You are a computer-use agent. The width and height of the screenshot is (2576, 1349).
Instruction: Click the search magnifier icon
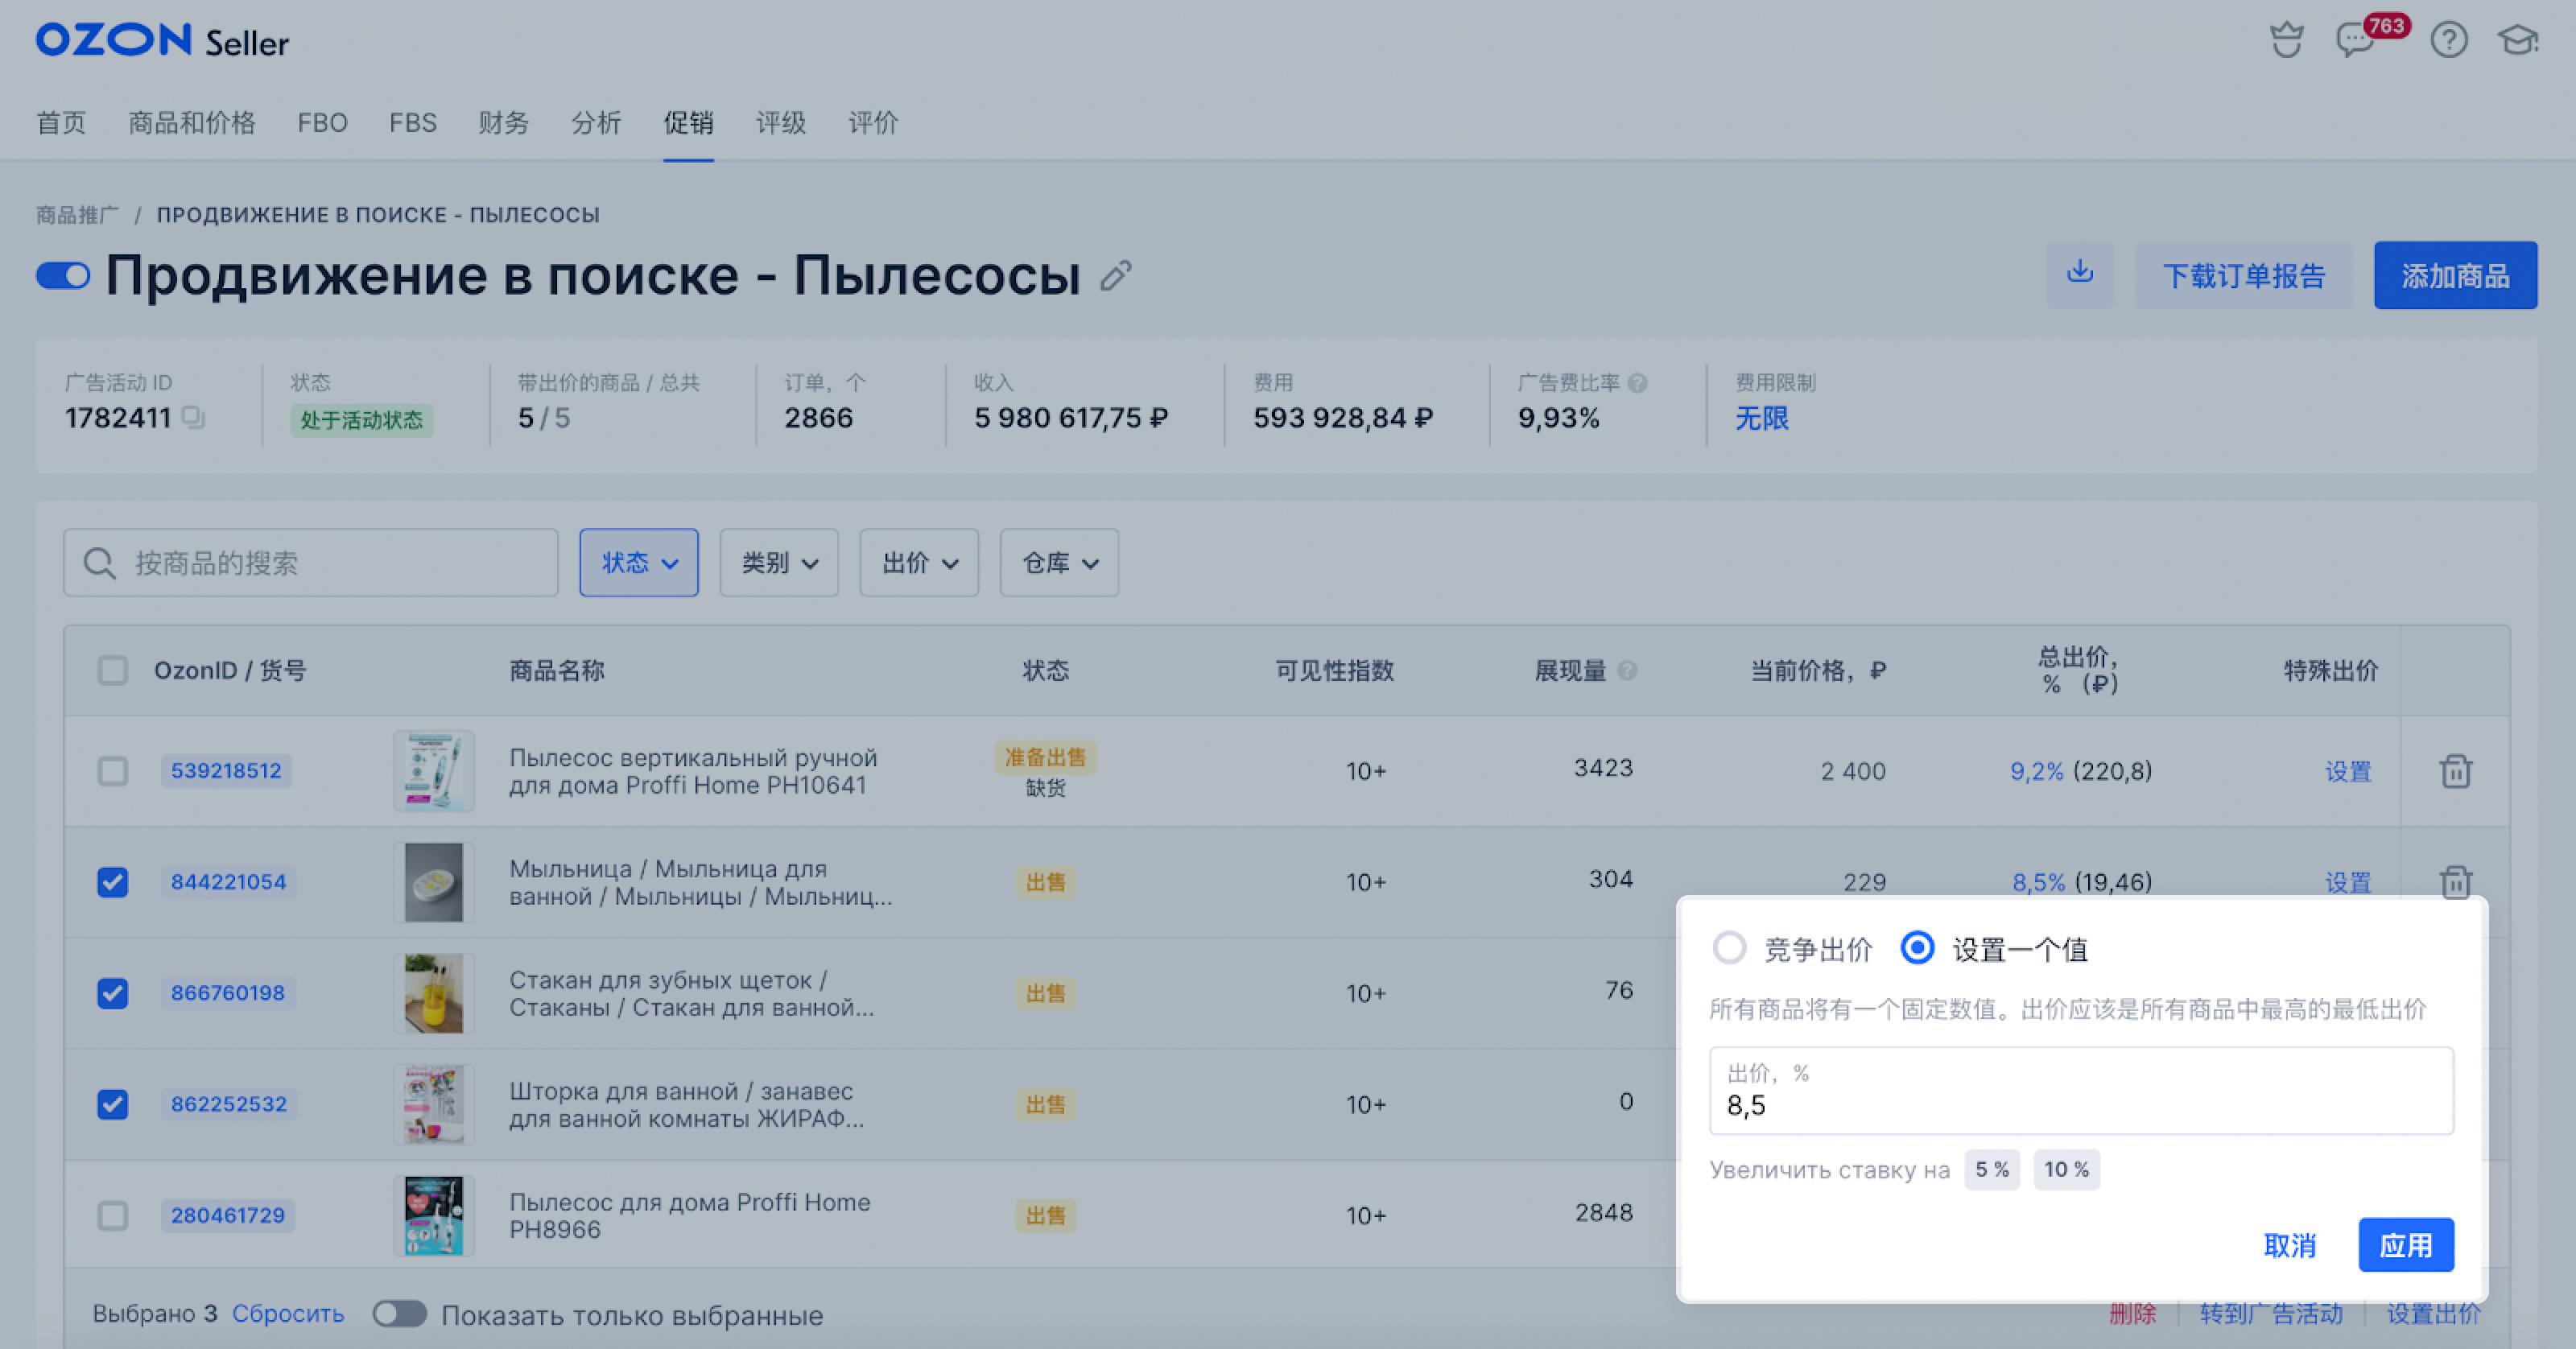point(99,563)
